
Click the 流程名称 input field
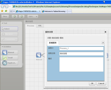[x=81, y=54]
